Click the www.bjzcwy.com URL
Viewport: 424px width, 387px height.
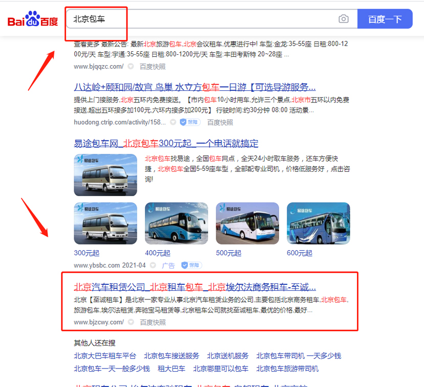[x=99, y=322]
